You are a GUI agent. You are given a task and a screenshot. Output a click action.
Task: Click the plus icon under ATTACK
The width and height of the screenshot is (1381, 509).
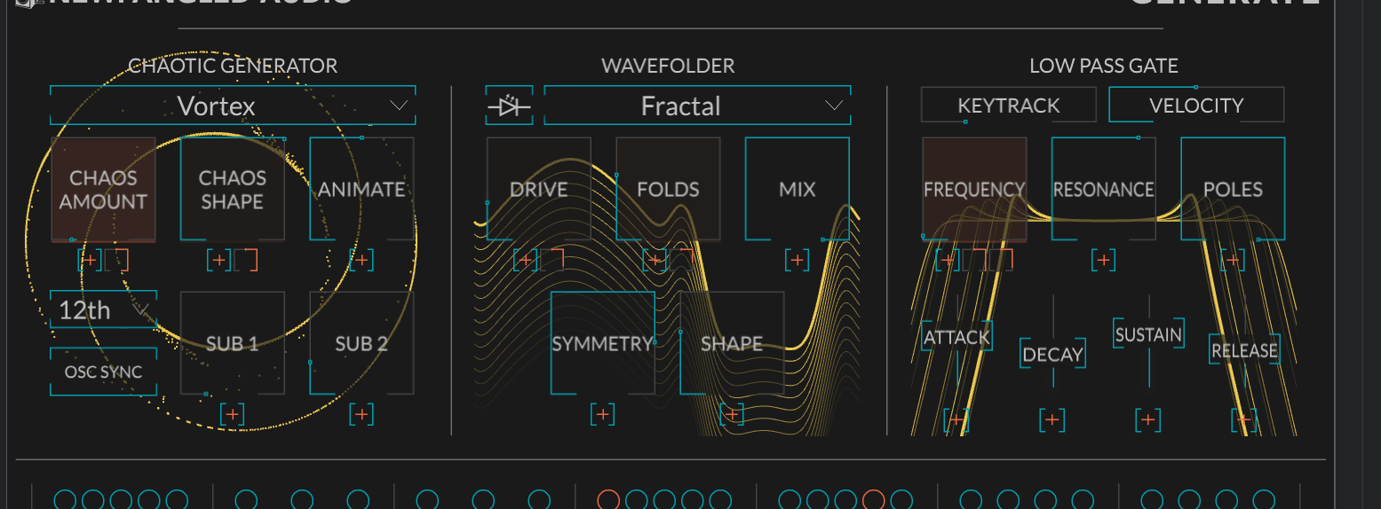956,419
